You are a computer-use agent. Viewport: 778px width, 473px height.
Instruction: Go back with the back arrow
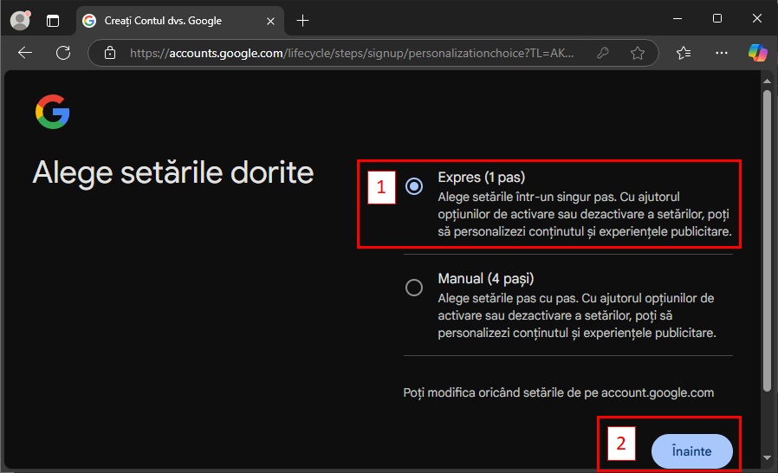(x=25, y=53)
